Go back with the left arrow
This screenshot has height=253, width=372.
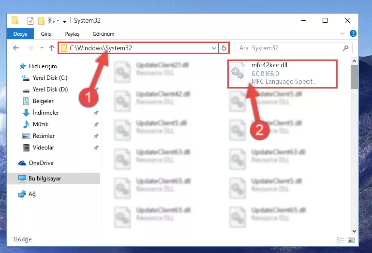pyautogui.click(x=16, y=48)
